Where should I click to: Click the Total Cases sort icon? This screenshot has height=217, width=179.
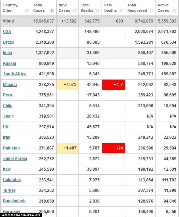click(52, 11)
